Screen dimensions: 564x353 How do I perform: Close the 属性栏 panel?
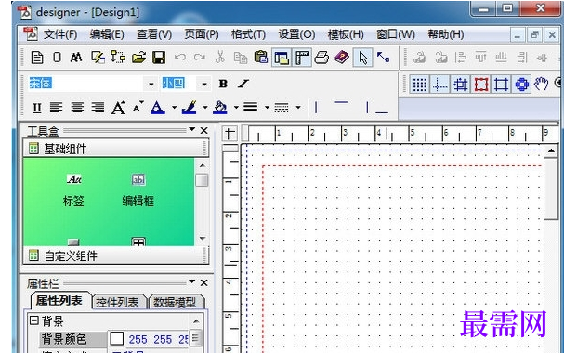[203, 283]
